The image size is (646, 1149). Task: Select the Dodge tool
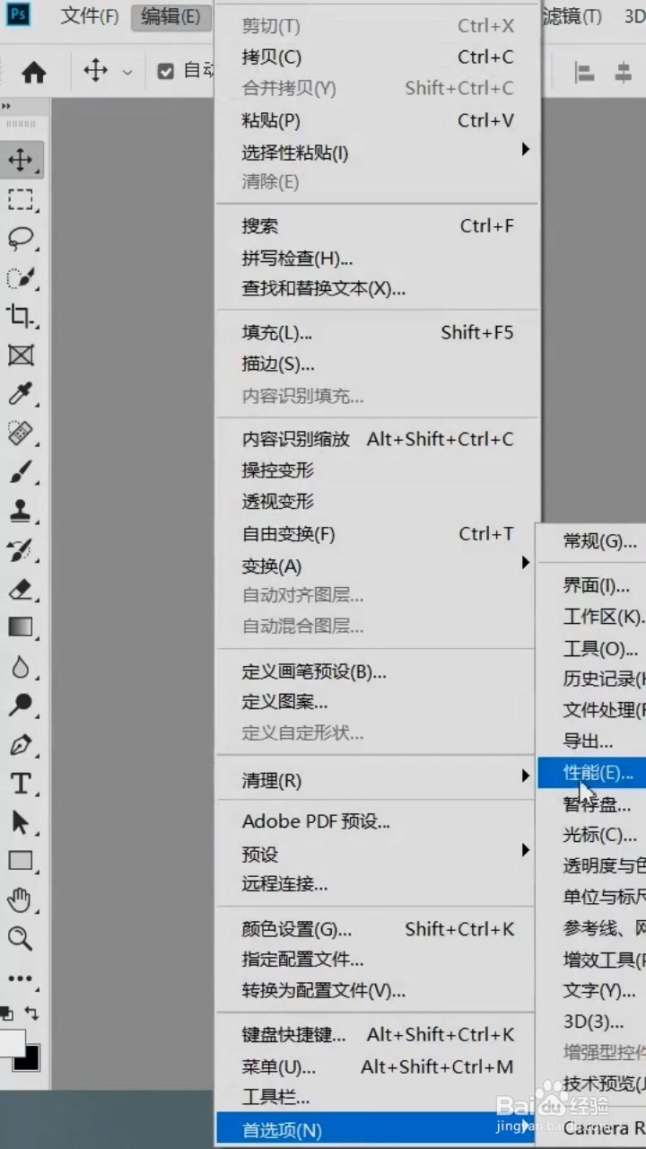[x=21, y=705]
